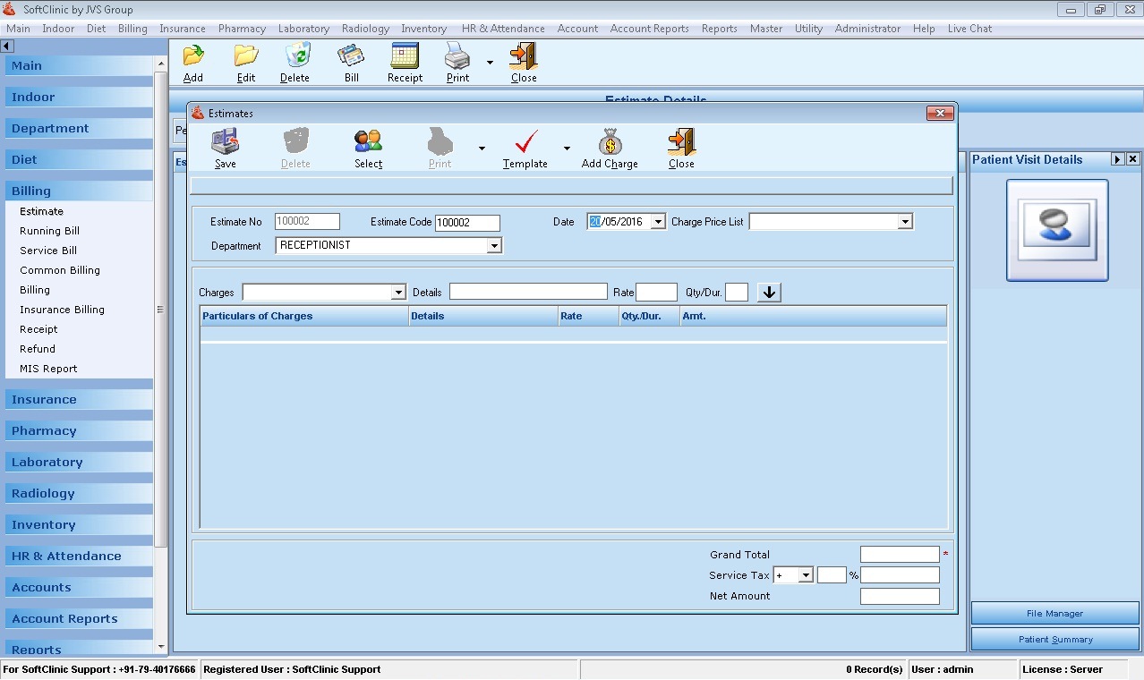Screen dimensions: 1144x680
Task: Click inside the Estimate Code input field
Action: (x=466, y=222)
